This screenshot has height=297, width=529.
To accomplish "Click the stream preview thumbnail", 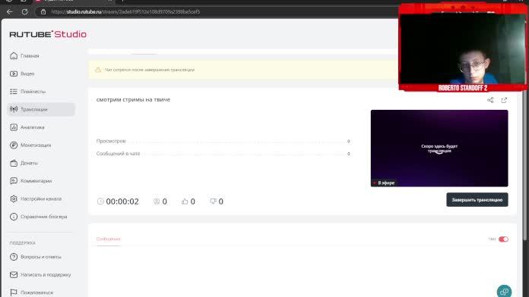I will click(x=439, y=148).
